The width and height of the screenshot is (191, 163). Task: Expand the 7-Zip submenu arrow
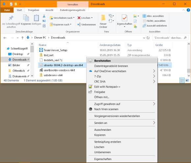click(x=154, y=76)
